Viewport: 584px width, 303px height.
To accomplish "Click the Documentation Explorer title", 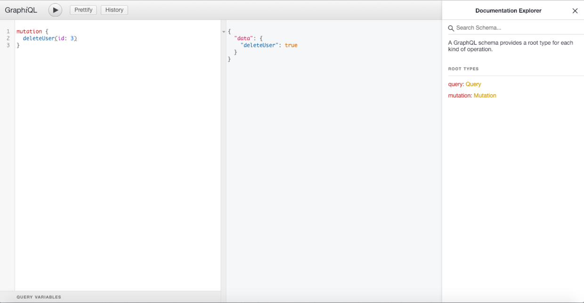I will 508,10.
